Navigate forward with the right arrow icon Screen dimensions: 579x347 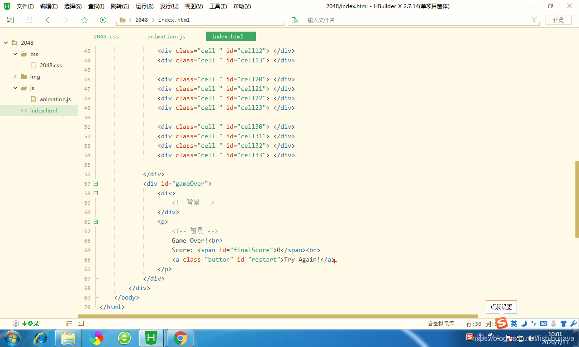point(66,20)
